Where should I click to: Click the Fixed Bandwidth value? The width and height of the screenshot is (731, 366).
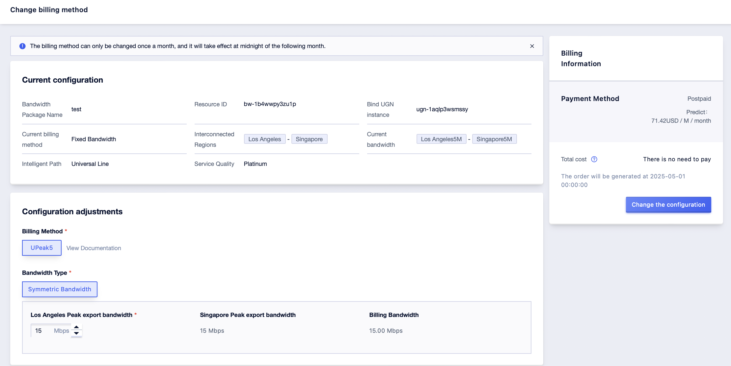(94, 139)
